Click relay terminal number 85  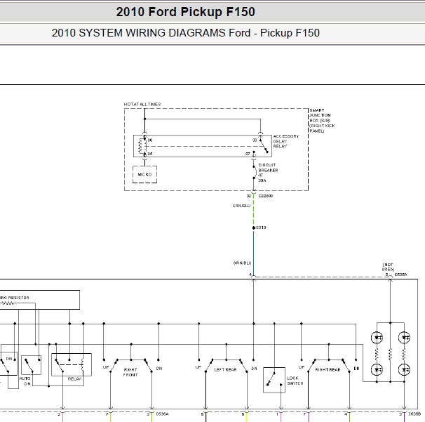point(150,154)
